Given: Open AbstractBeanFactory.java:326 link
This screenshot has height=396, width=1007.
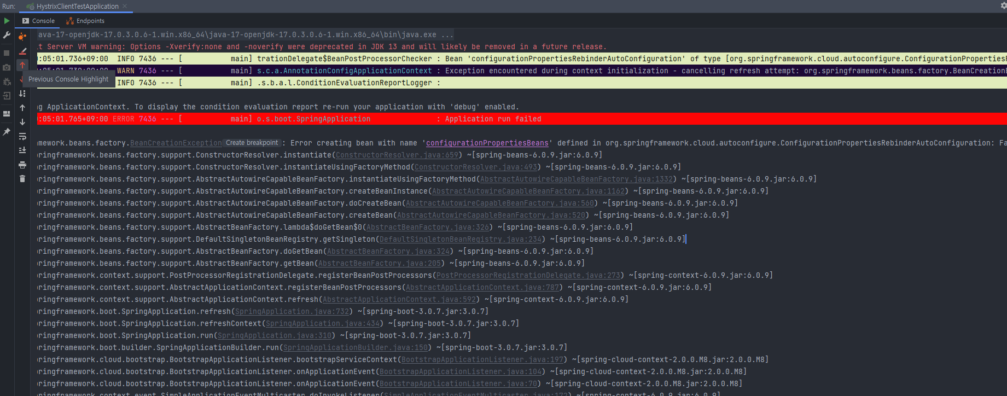Looking at the screenshot, I should pyautogui.click(x=428, y=228).
